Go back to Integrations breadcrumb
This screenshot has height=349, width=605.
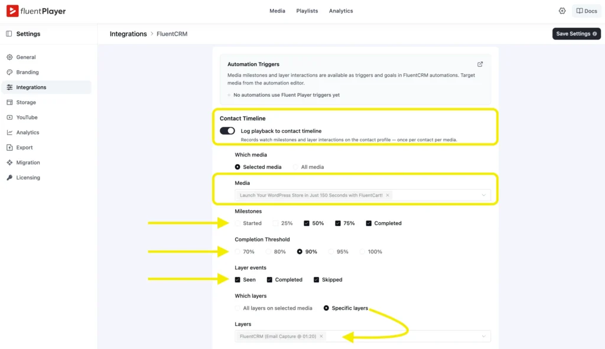click(128, 34)
